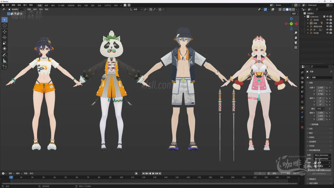Toggle camera view icon in viewport
Viewport: 334px width, 188px height.
pyautogui.click(x=296, y=43)
